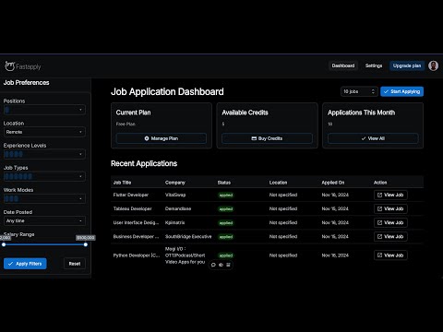Click the Company column header
The height and width of the screenshot is (332, 443).
tap(175, 183)
